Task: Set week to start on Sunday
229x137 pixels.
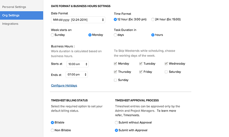Action: click(x=53, y=35)
